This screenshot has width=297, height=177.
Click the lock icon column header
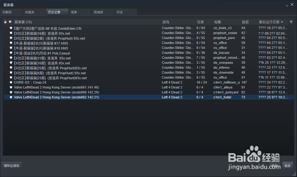[5, 22]
